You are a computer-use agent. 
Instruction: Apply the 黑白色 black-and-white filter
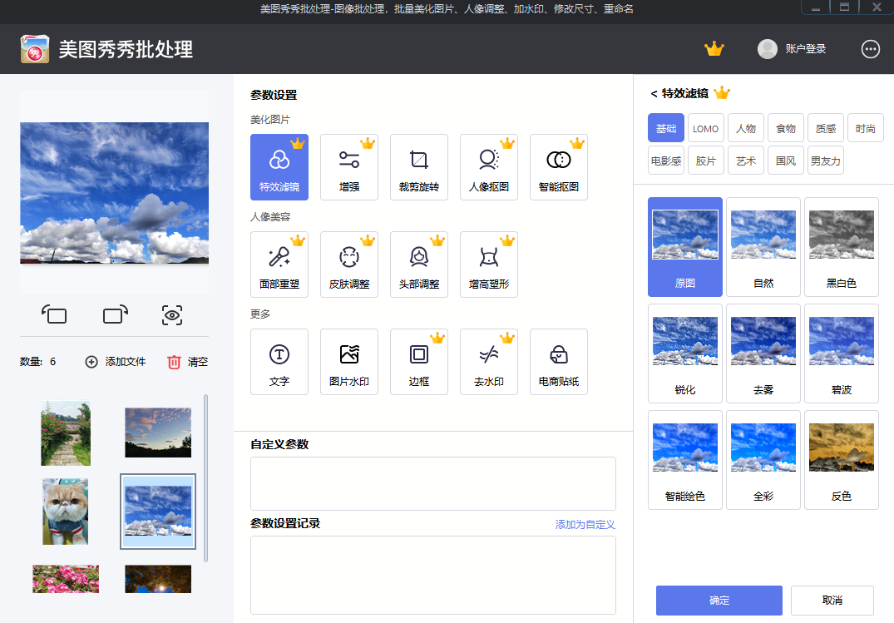pyautogui.click(x=841, y=247)
